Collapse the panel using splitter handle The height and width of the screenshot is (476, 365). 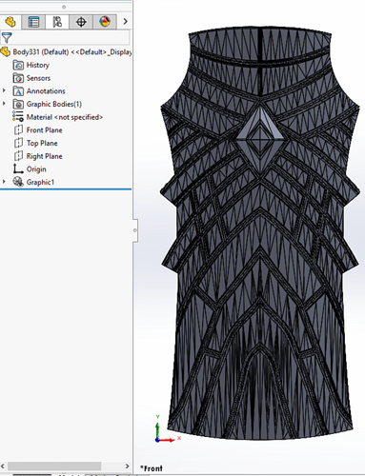pos(135,230)
